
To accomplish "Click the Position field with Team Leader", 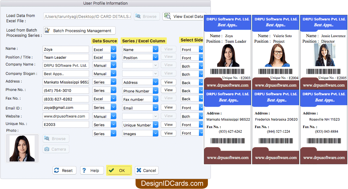I will (66, 57).
